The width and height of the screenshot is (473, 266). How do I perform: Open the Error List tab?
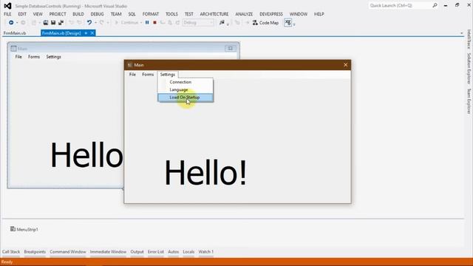pyautogui.click(x=156, y=252)
